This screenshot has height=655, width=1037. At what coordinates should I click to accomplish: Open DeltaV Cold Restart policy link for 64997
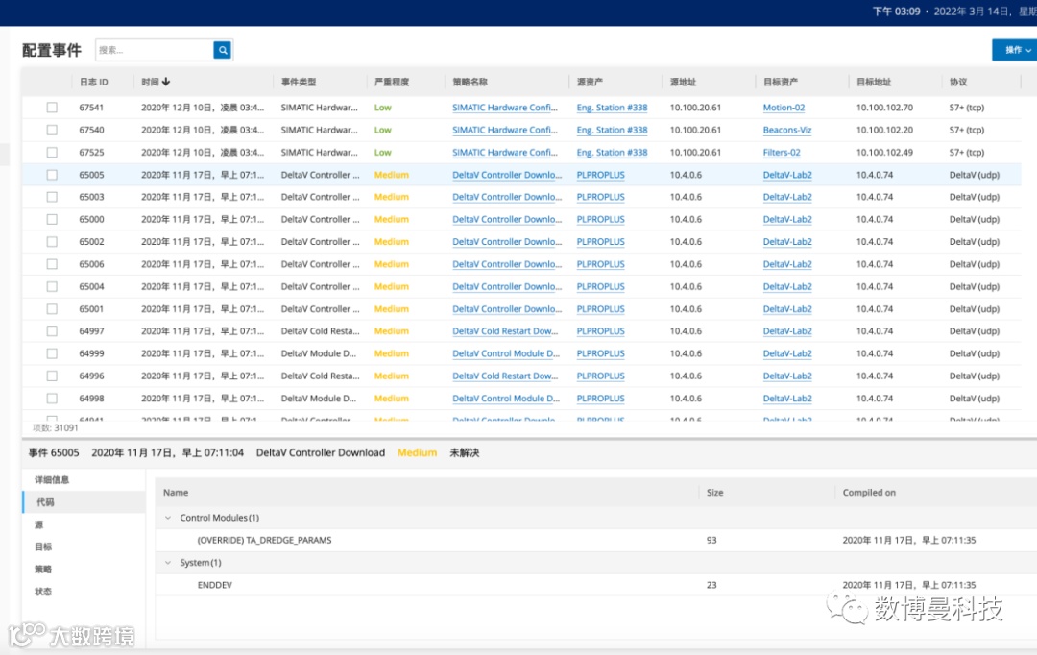tap(505, 330)
